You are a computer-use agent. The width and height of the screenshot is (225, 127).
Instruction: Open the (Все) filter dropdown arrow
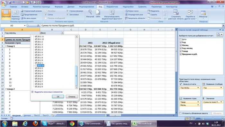tap(62, 33)
